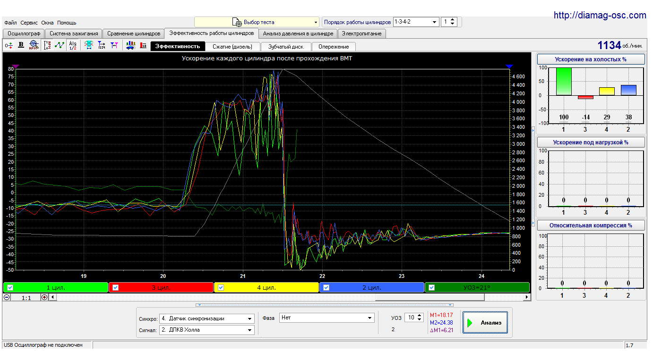Click the 1134 об./мин. RPM readout
The image size is (653, 351).
pyautogui.click(x=620, y=45)
